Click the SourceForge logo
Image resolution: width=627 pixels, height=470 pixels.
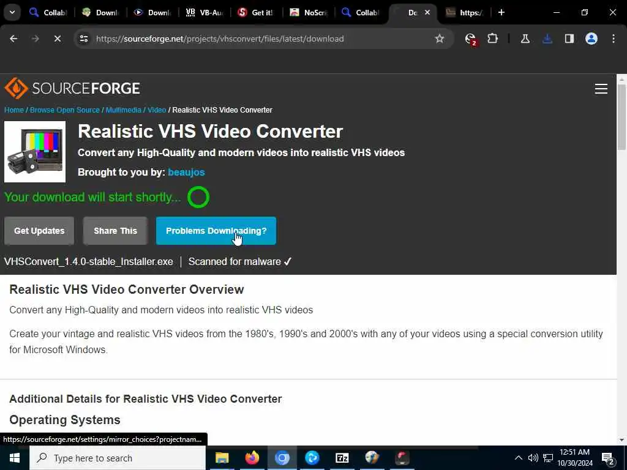(x=72, y=88)
